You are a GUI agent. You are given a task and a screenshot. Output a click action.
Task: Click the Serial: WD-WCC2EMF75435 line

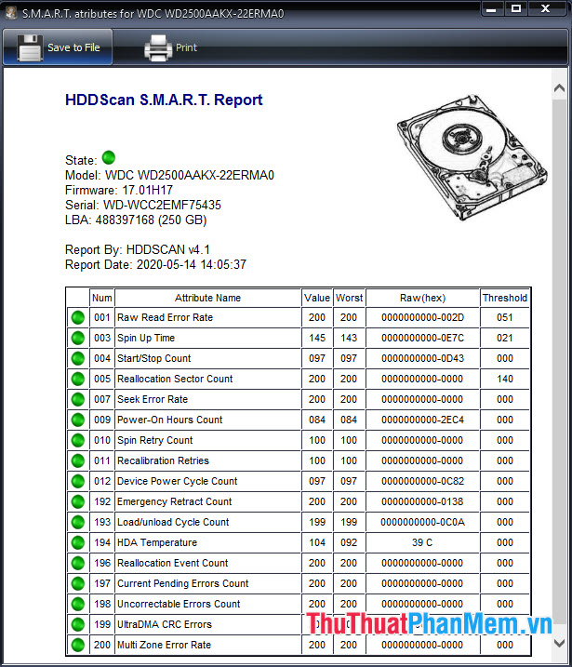[143, 205]
